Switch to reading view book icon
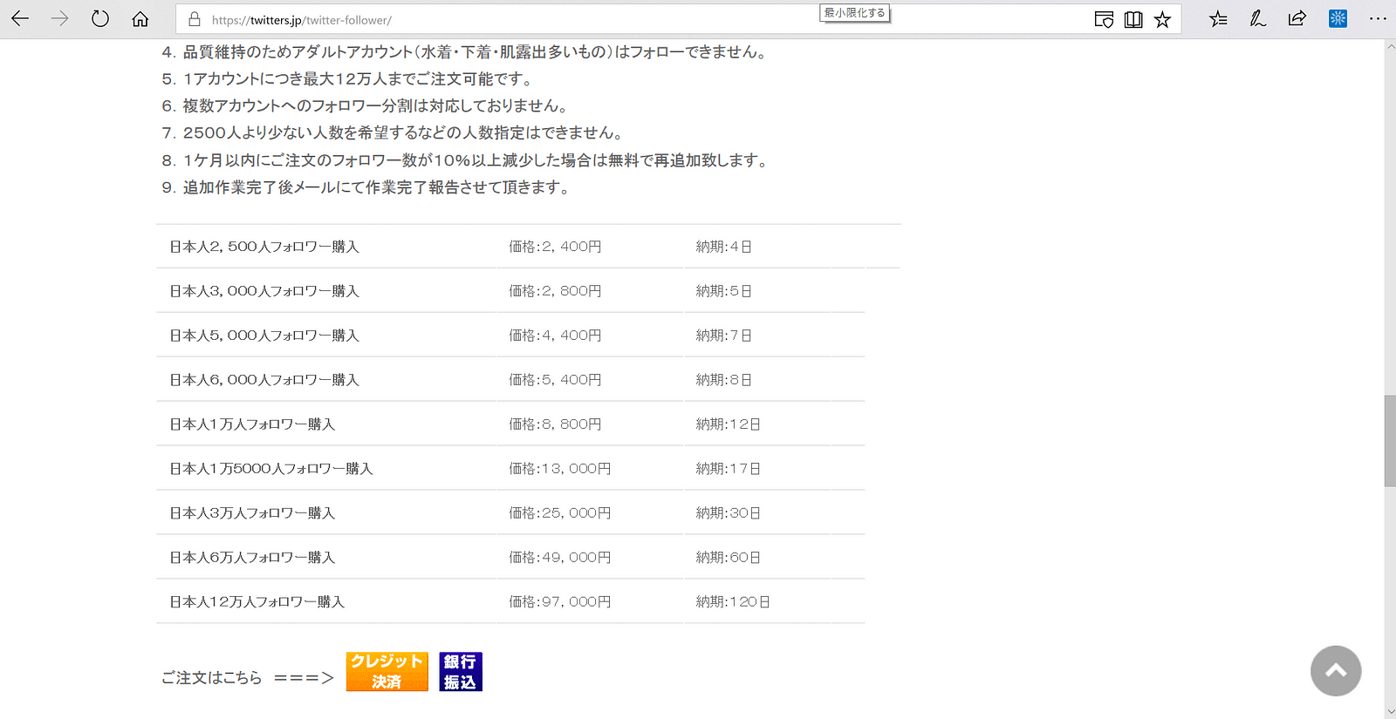 (x=1133, y=19)
